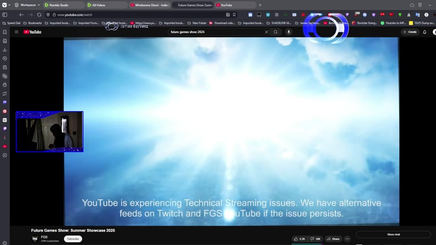The image size is (436, 245).
Task: Expand the Workspaces dropdown
Action: point(27,5)
